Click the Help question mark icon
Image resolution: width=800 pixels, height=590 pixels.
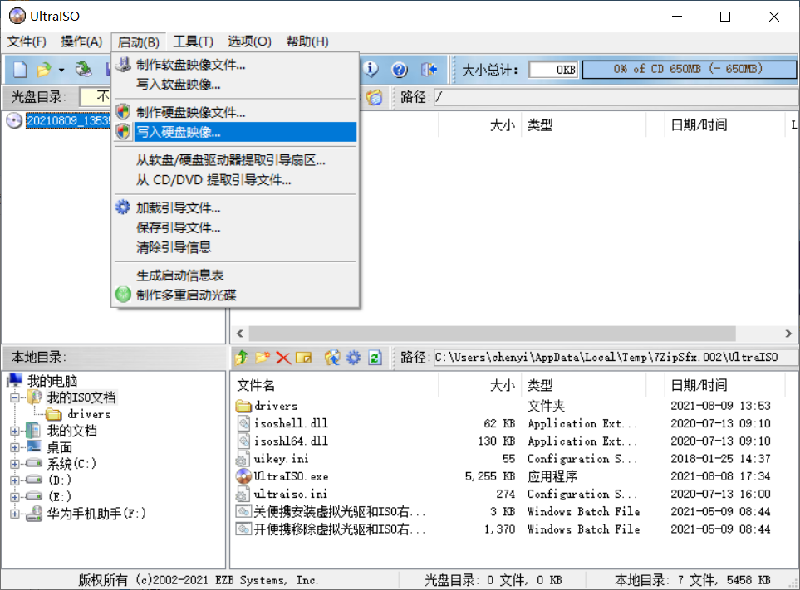point(400,69)
